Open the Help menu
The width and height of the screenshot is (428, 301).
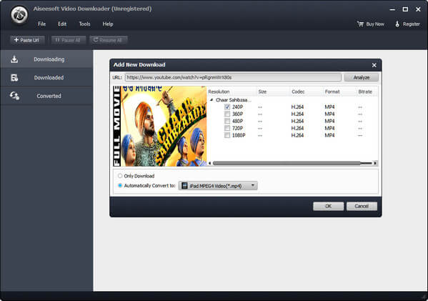[108, 24]
